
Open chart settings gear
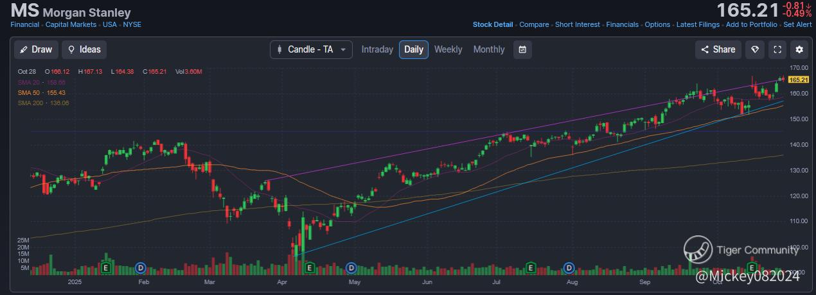coord(799,49)
